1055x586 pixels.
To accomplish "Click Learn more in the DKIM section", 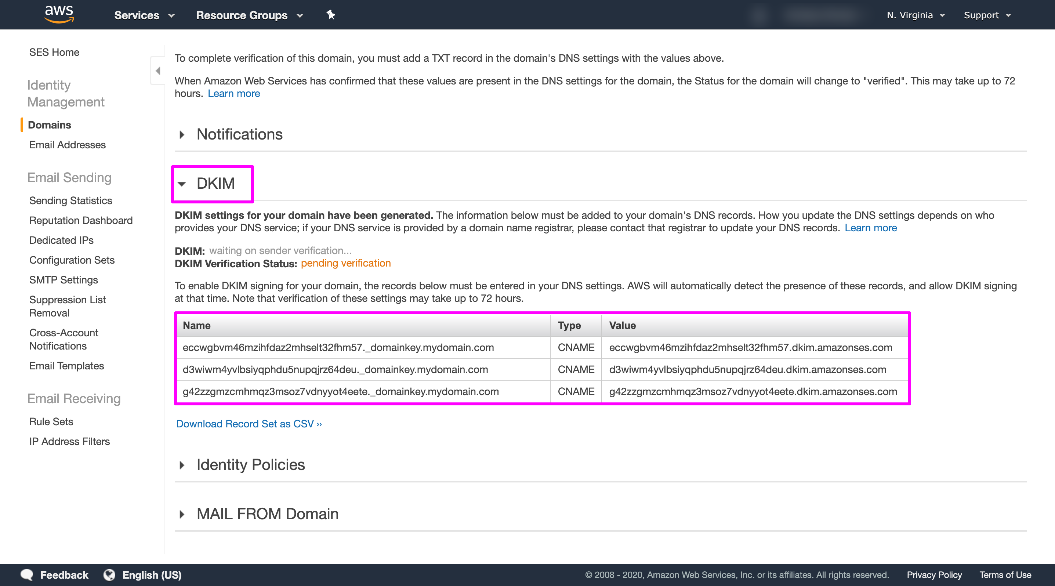I will (x=871, y=228).
